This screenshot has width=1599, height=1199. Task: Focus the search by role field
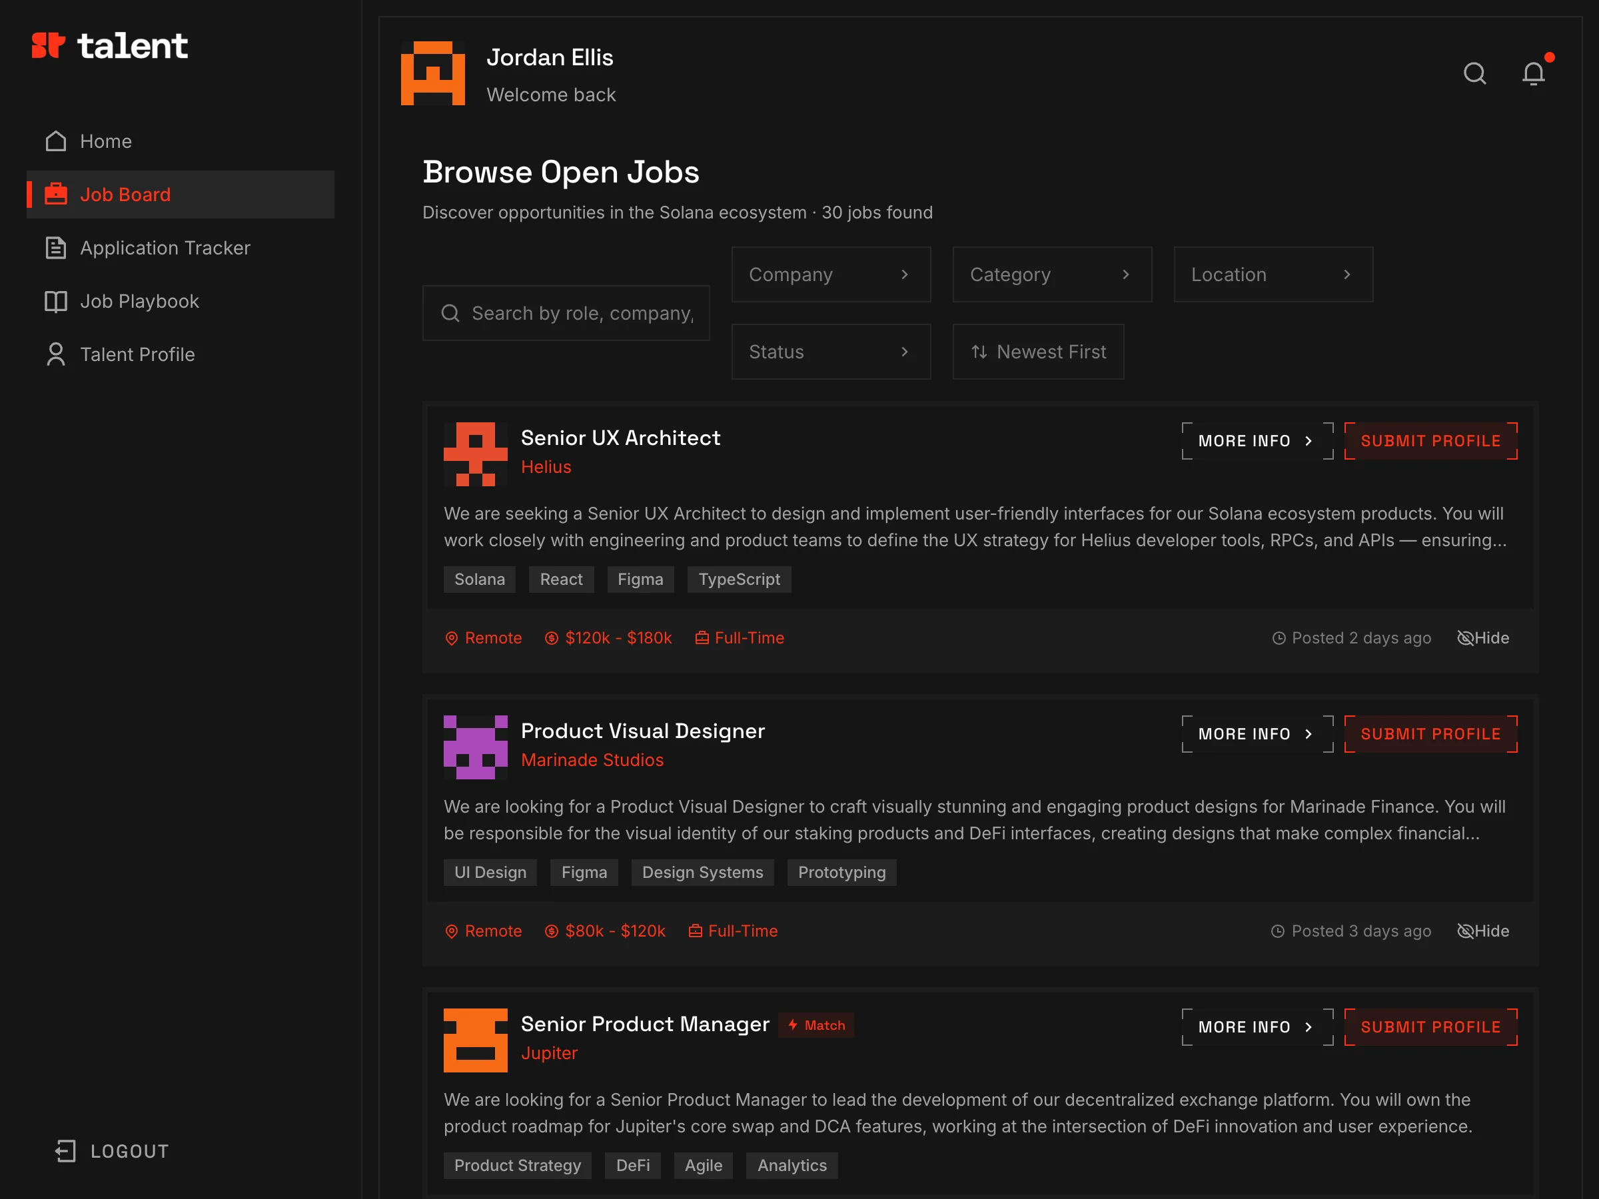point(566,313)
